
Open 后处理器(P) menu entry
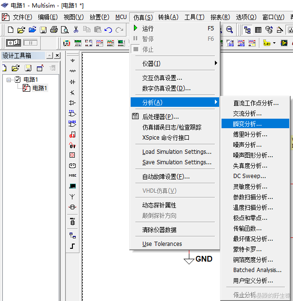(175, 117)
